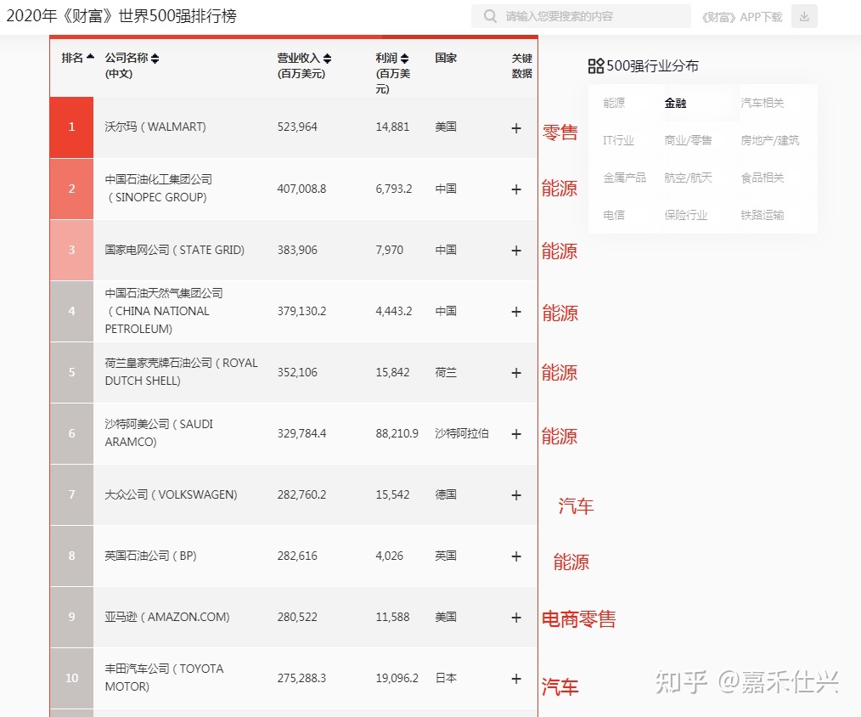The height and width of the screenshot is (717, 861).
Task: Sort by 排名 column arrow
Action: [91, 57]
